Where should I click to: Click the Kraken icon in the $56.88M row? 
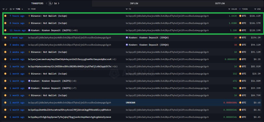pyautogui.click(x=30, y=81)
